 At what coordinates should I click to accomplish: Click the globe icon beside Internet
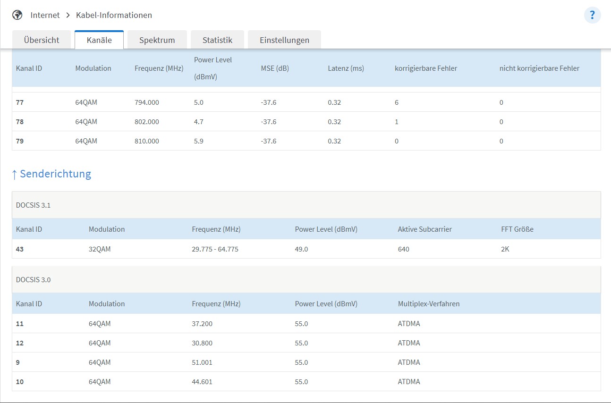[17, 15]
